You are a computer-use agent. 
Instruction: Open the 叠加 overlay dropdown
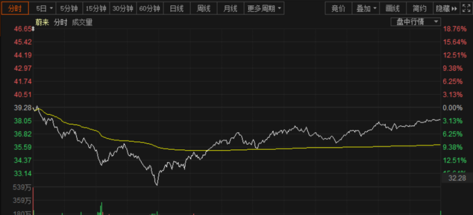366,9
